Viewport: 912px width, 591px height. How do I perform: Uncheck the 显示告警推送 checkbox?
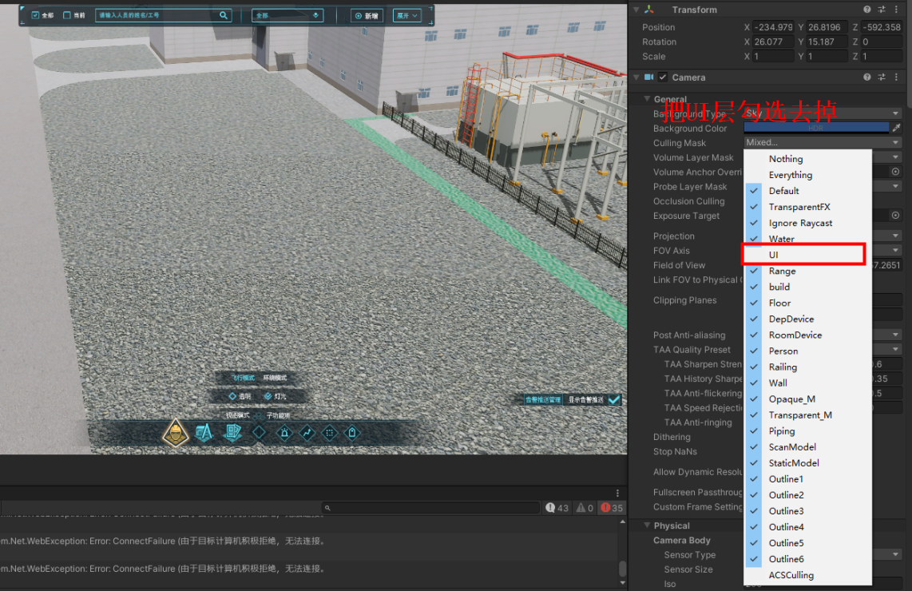[613, 399]
